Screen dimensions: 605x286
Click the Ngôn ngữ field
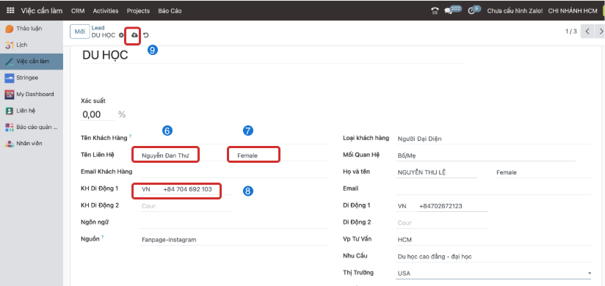pyautogui.click(x=234, y=223)
